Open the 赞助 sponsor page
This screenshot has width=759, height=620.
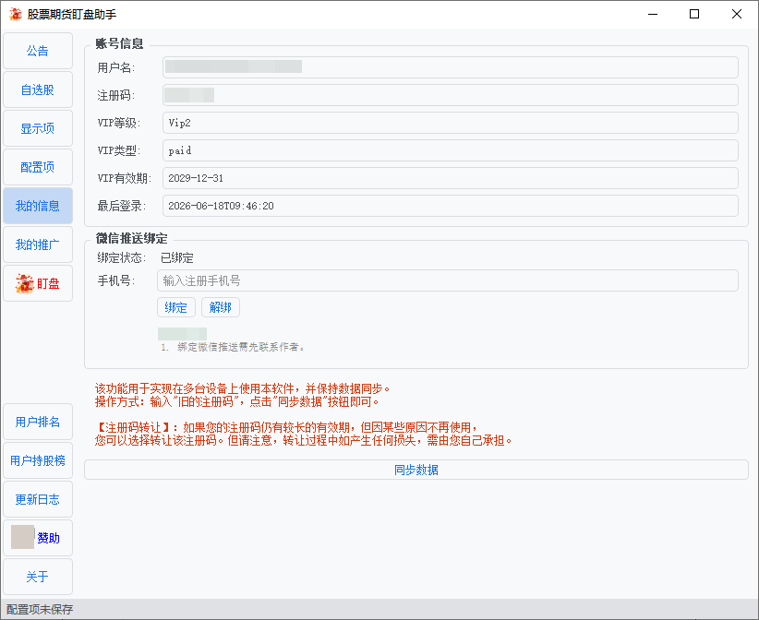(38, 538)
